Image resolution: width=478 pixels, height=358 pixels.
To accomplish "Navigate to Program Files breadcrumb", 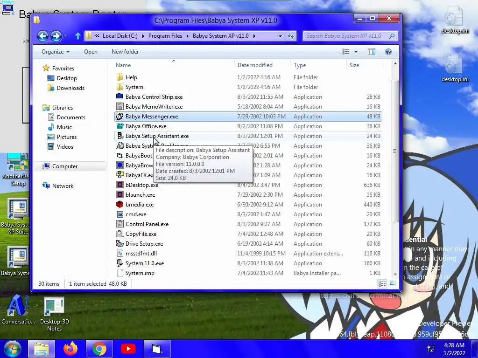I will [x=165, y=36].
